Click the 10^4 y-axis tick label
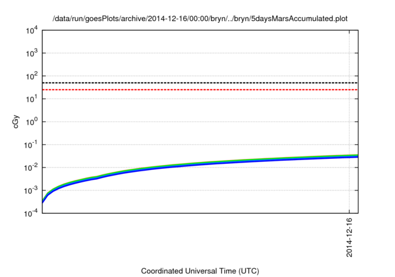 pyautogui.click(x=31, y=30)
